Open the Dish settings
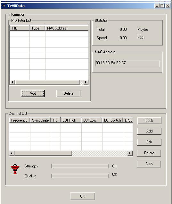 pos(149,164)
